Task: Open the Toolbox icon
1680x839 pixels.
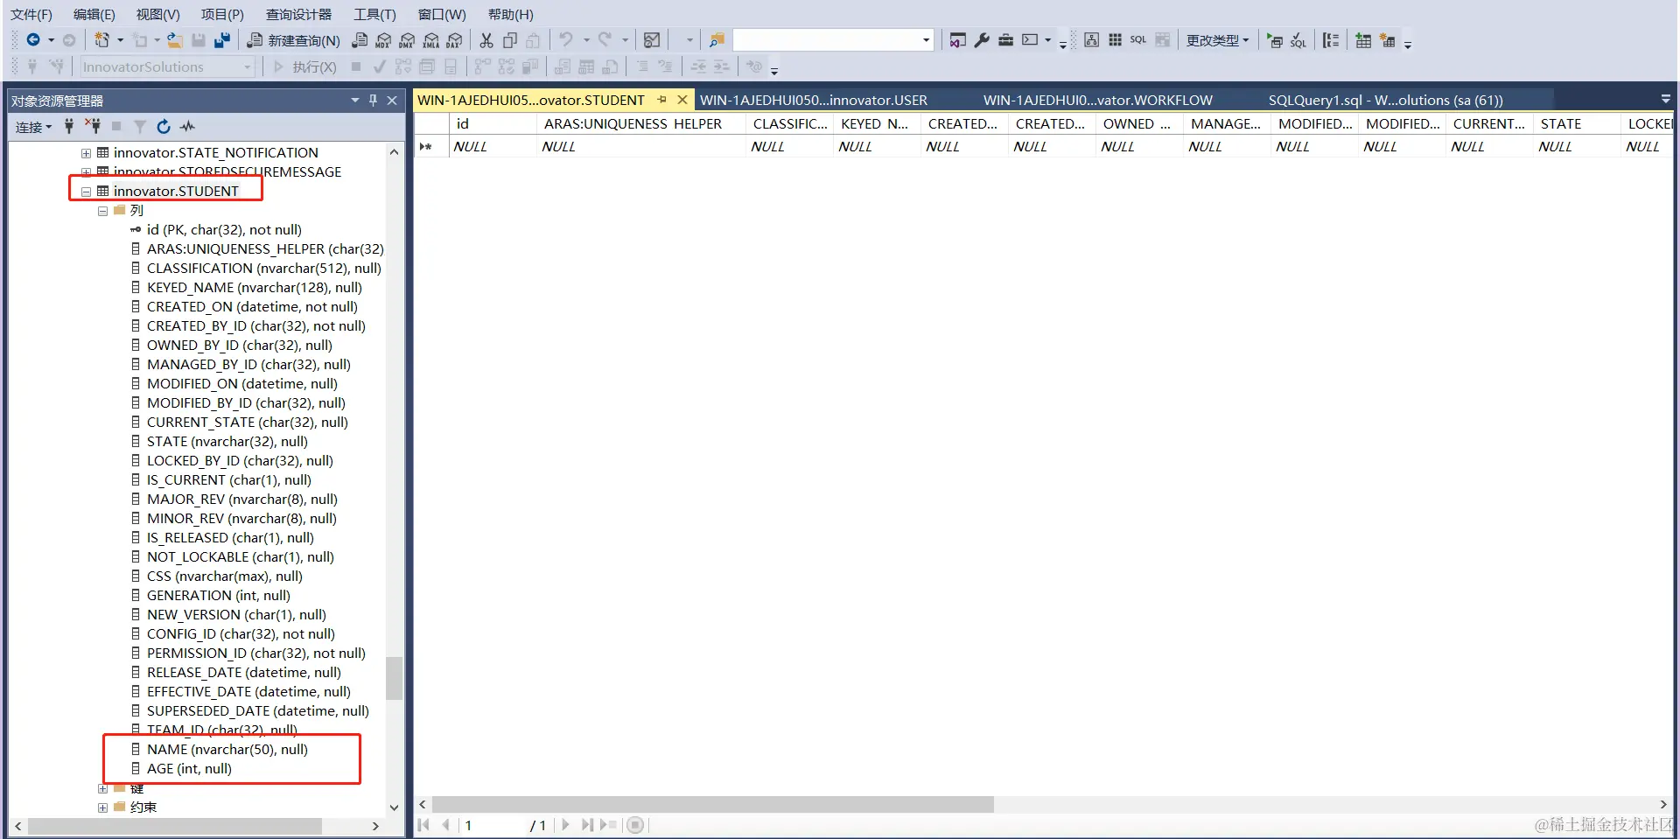Action: pos(1005,40)
